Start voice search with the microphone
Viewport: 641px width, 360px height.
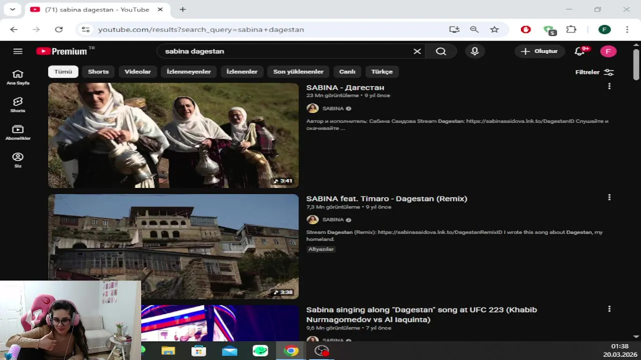point(475,51)
